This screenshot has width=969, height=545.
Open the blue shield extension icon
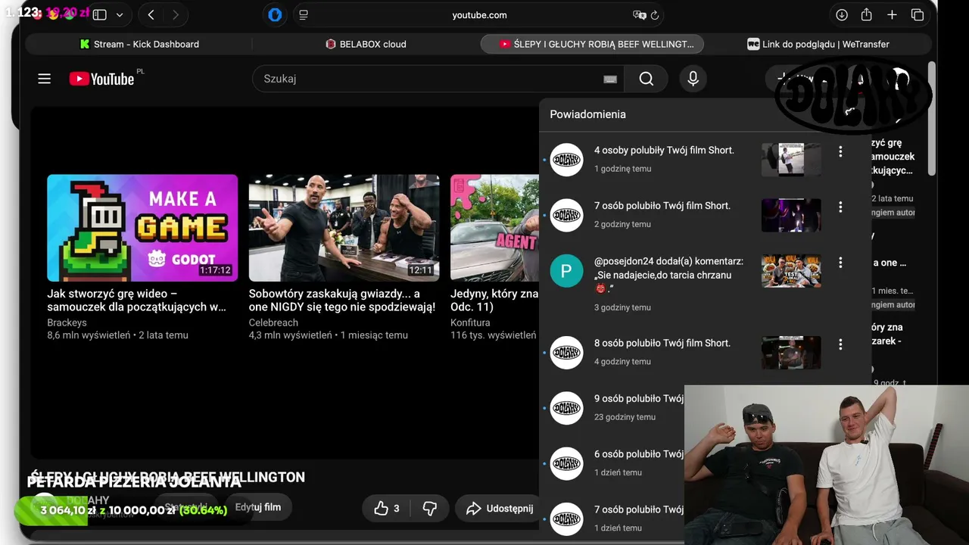tap(275, 15)
